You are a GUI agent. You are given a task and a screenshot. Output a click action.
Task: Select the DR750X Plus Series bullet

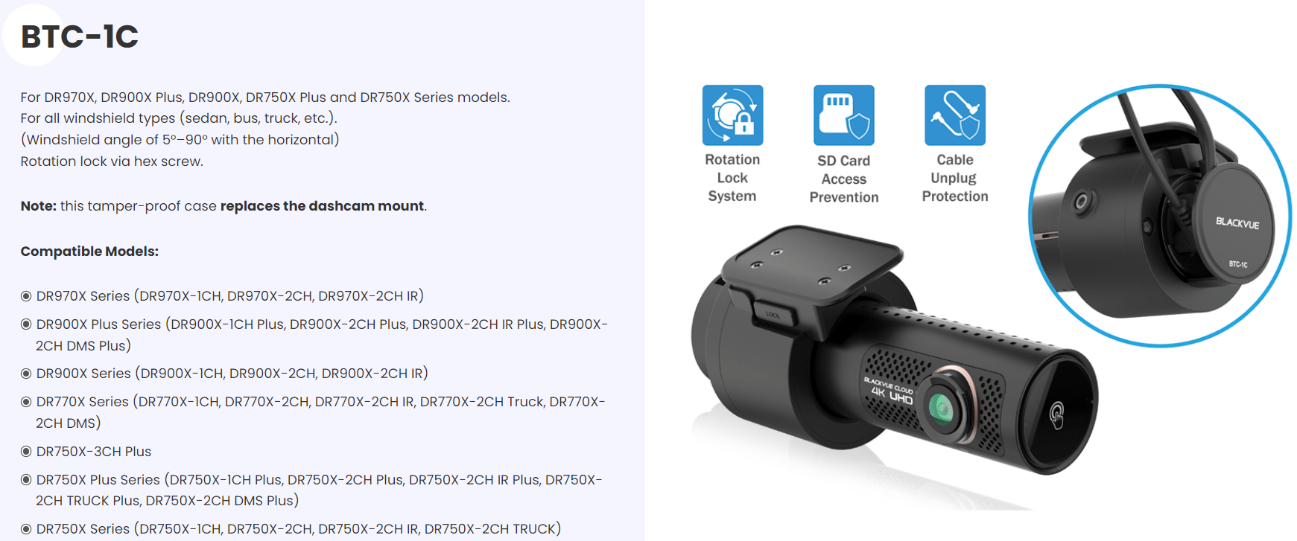tap(26, 480)
